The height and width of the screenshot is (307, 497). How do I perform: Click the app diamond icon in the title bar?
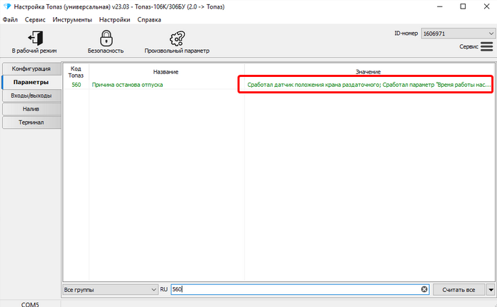7,6
